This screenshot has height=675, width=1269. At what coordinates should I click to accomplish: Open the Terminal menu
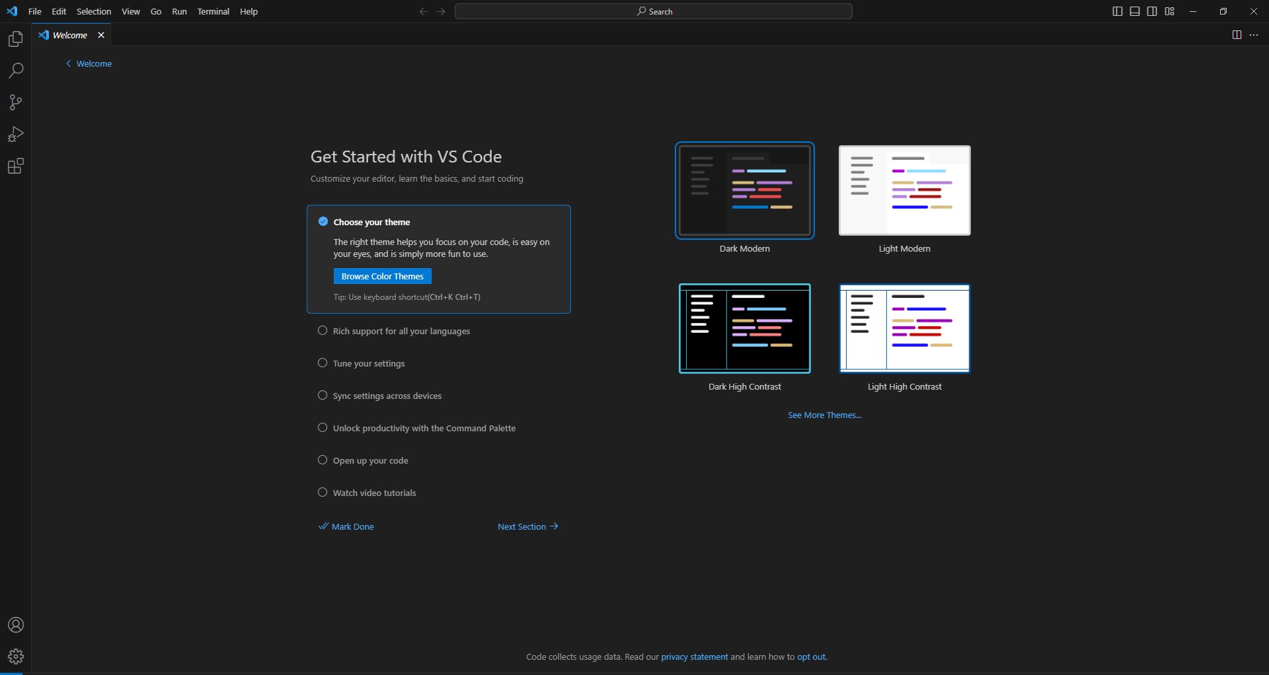point(213,11)
